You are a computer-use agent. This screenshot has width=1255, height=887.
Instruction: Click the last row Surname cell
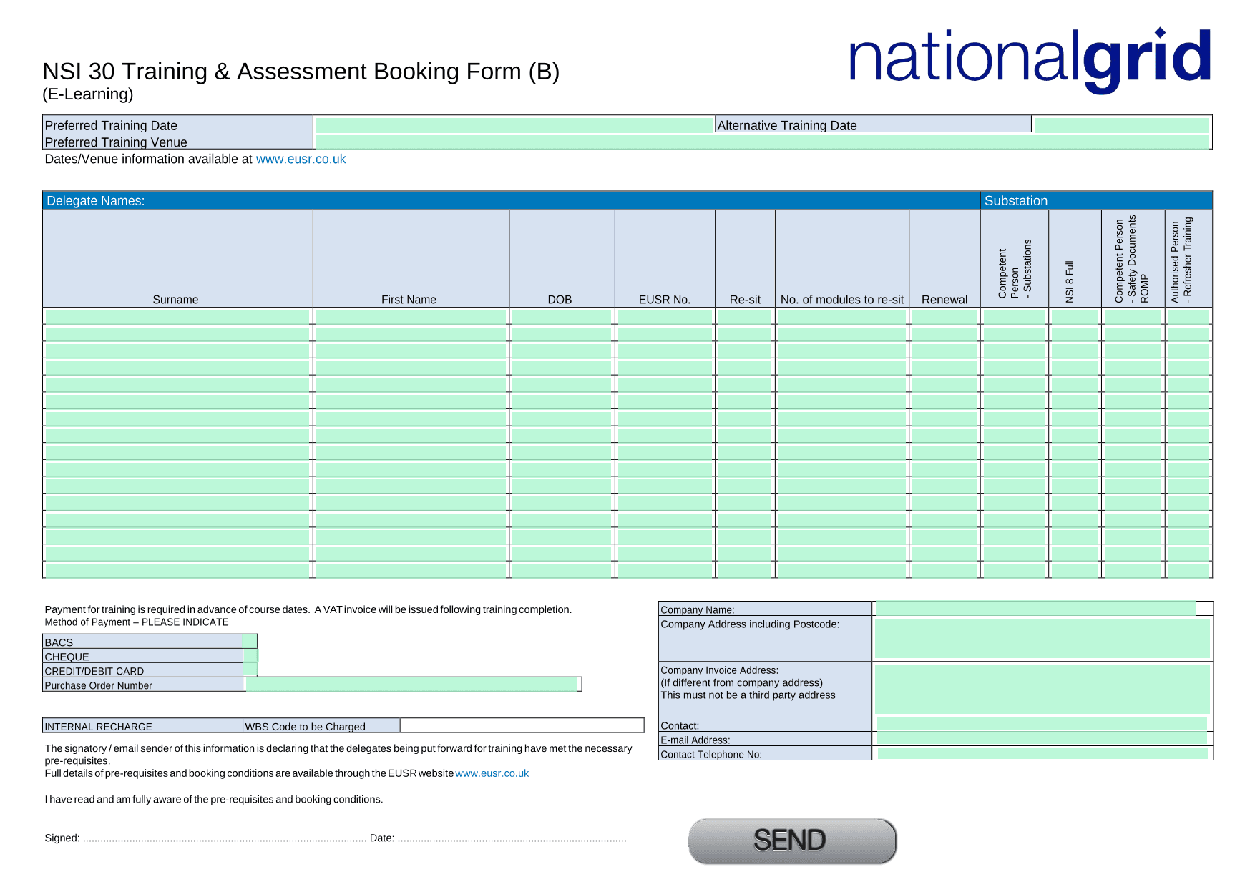coord(177,571)
